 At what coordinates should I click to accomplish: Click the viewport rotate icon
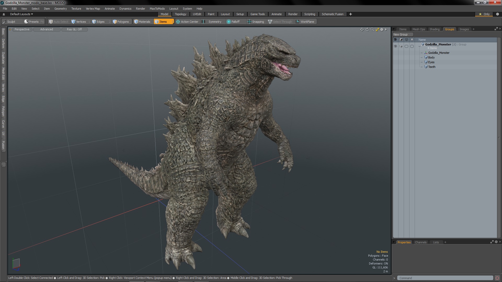point(367,30)
